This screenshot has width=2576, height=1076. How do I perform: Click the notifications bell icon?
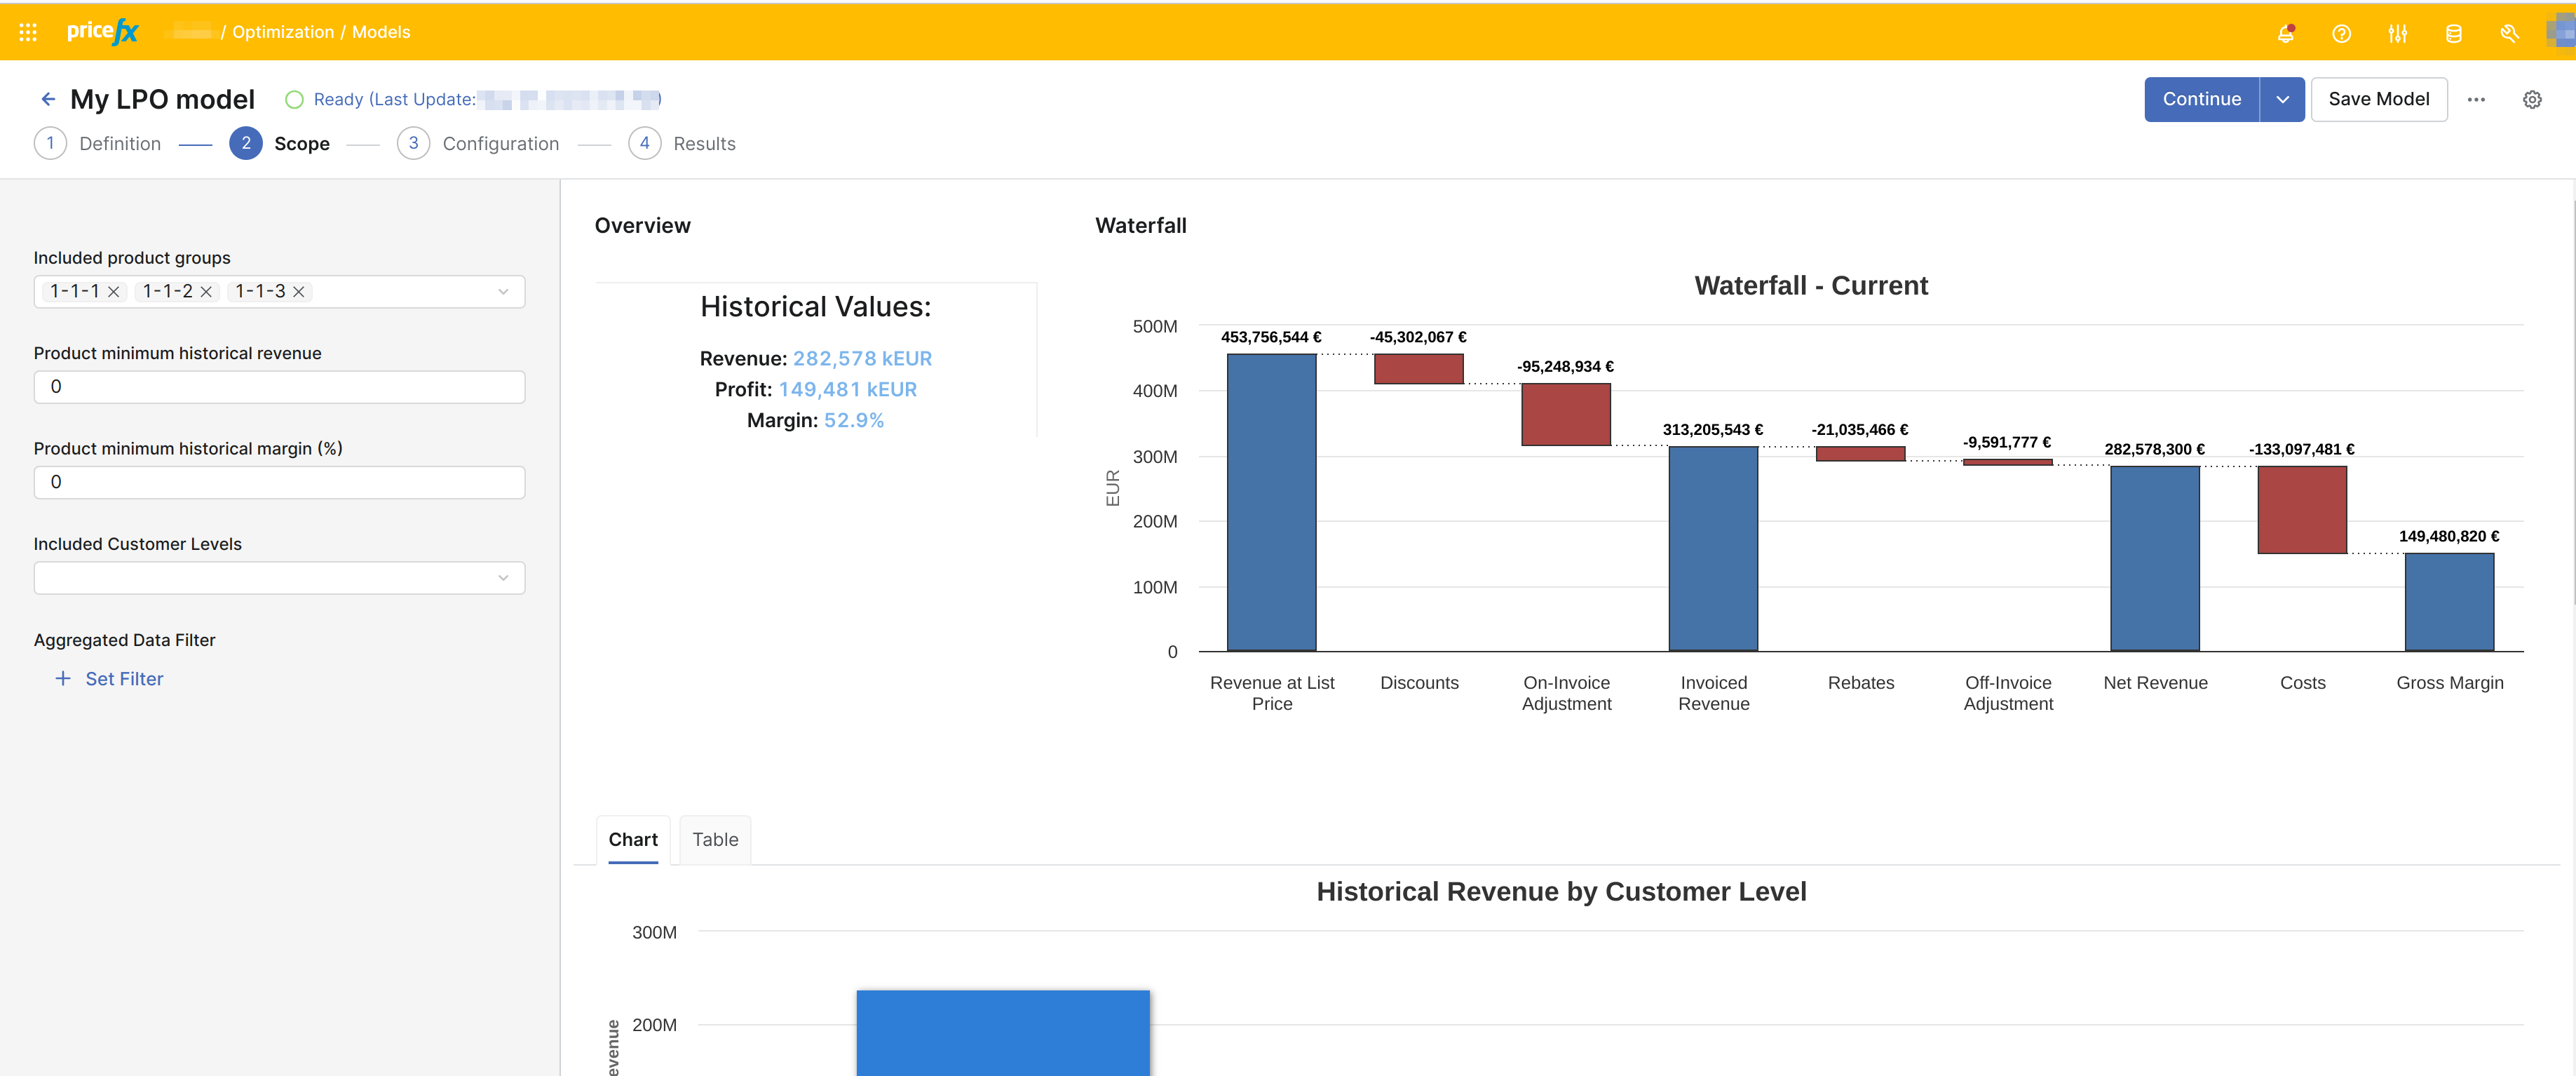click(x=2285, y=33)
